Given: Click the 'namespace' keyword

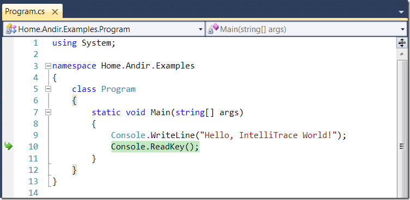Looking at the screenshot, I should (x=74, y=66).
